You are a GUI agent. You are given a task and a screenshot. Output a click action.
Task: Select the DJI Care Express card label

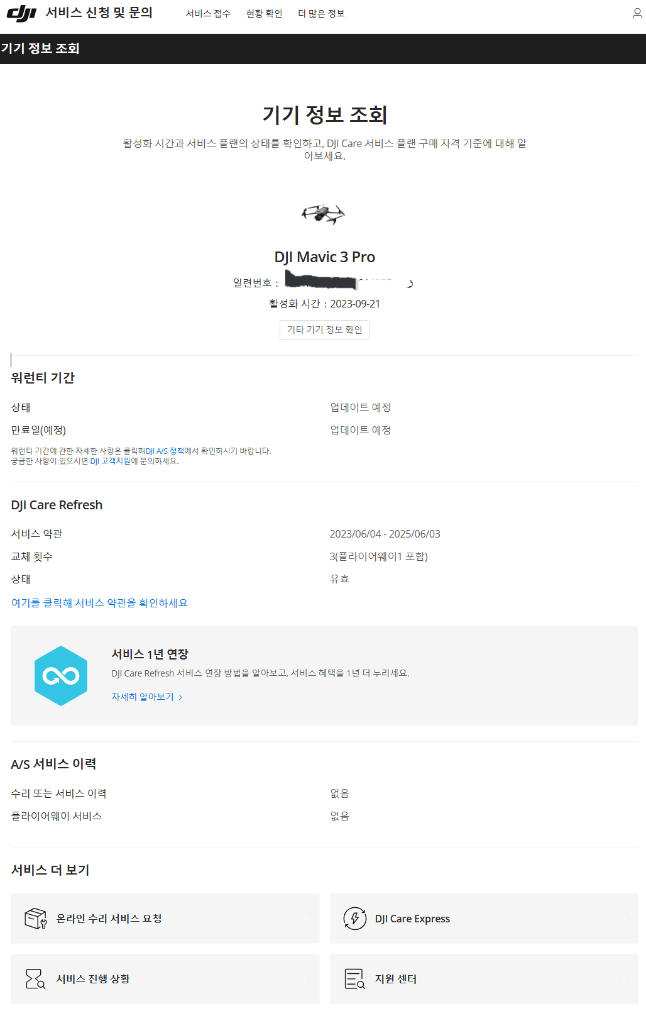(412, 919)
